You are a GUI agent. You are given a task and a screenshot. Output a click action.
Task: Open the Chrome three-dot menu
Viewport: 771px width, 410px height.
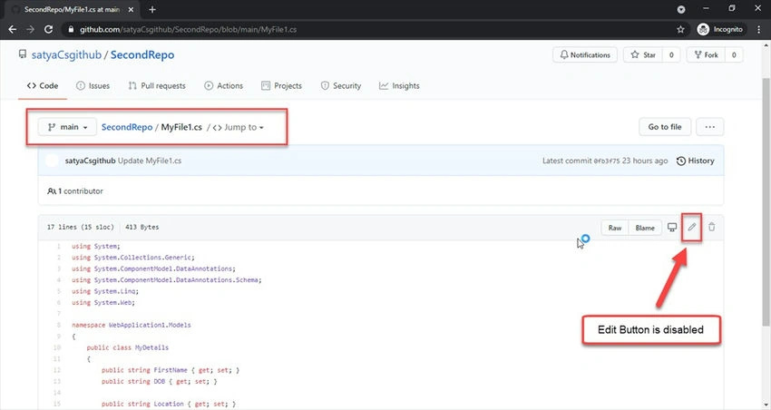758,30
